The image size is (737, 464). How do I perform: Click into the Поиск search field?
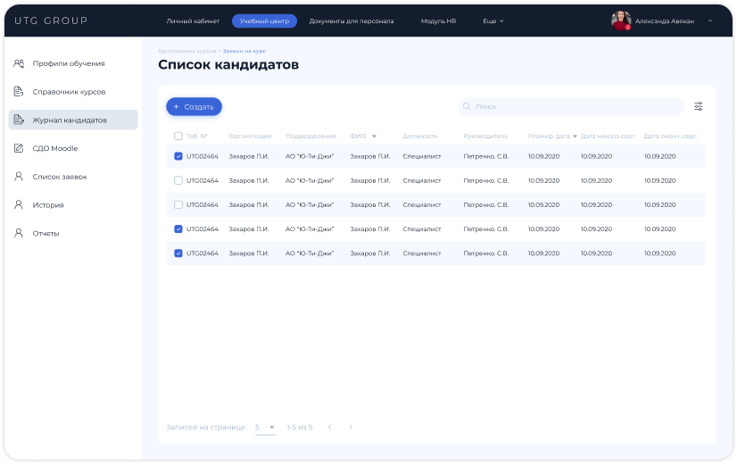(x=571, y=107)
